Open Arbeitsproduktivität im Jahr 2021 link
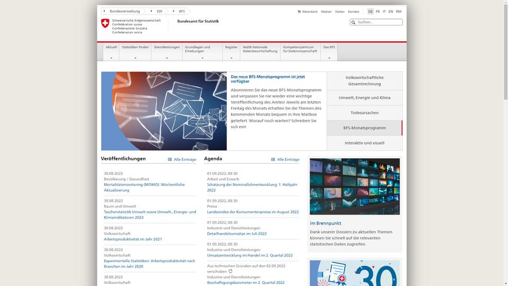Viewport: 508px width, 286px height. [x=133, y=239]
